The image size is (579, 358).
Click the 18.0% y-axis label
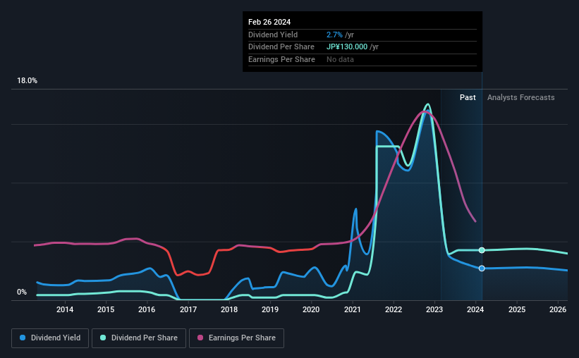click(27, 81)
